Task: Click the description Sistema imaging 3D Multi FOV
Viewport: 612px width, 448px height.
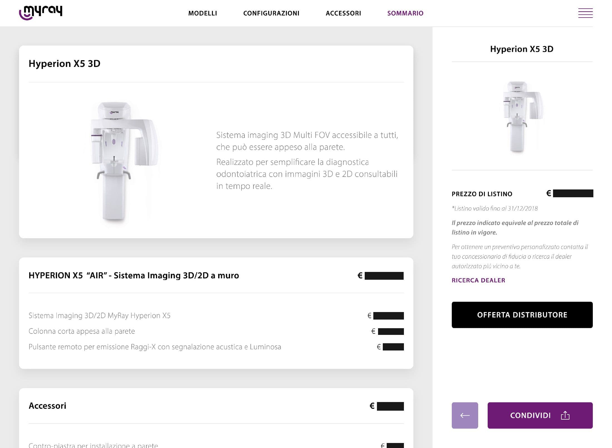Action: (x=307, y=141)
